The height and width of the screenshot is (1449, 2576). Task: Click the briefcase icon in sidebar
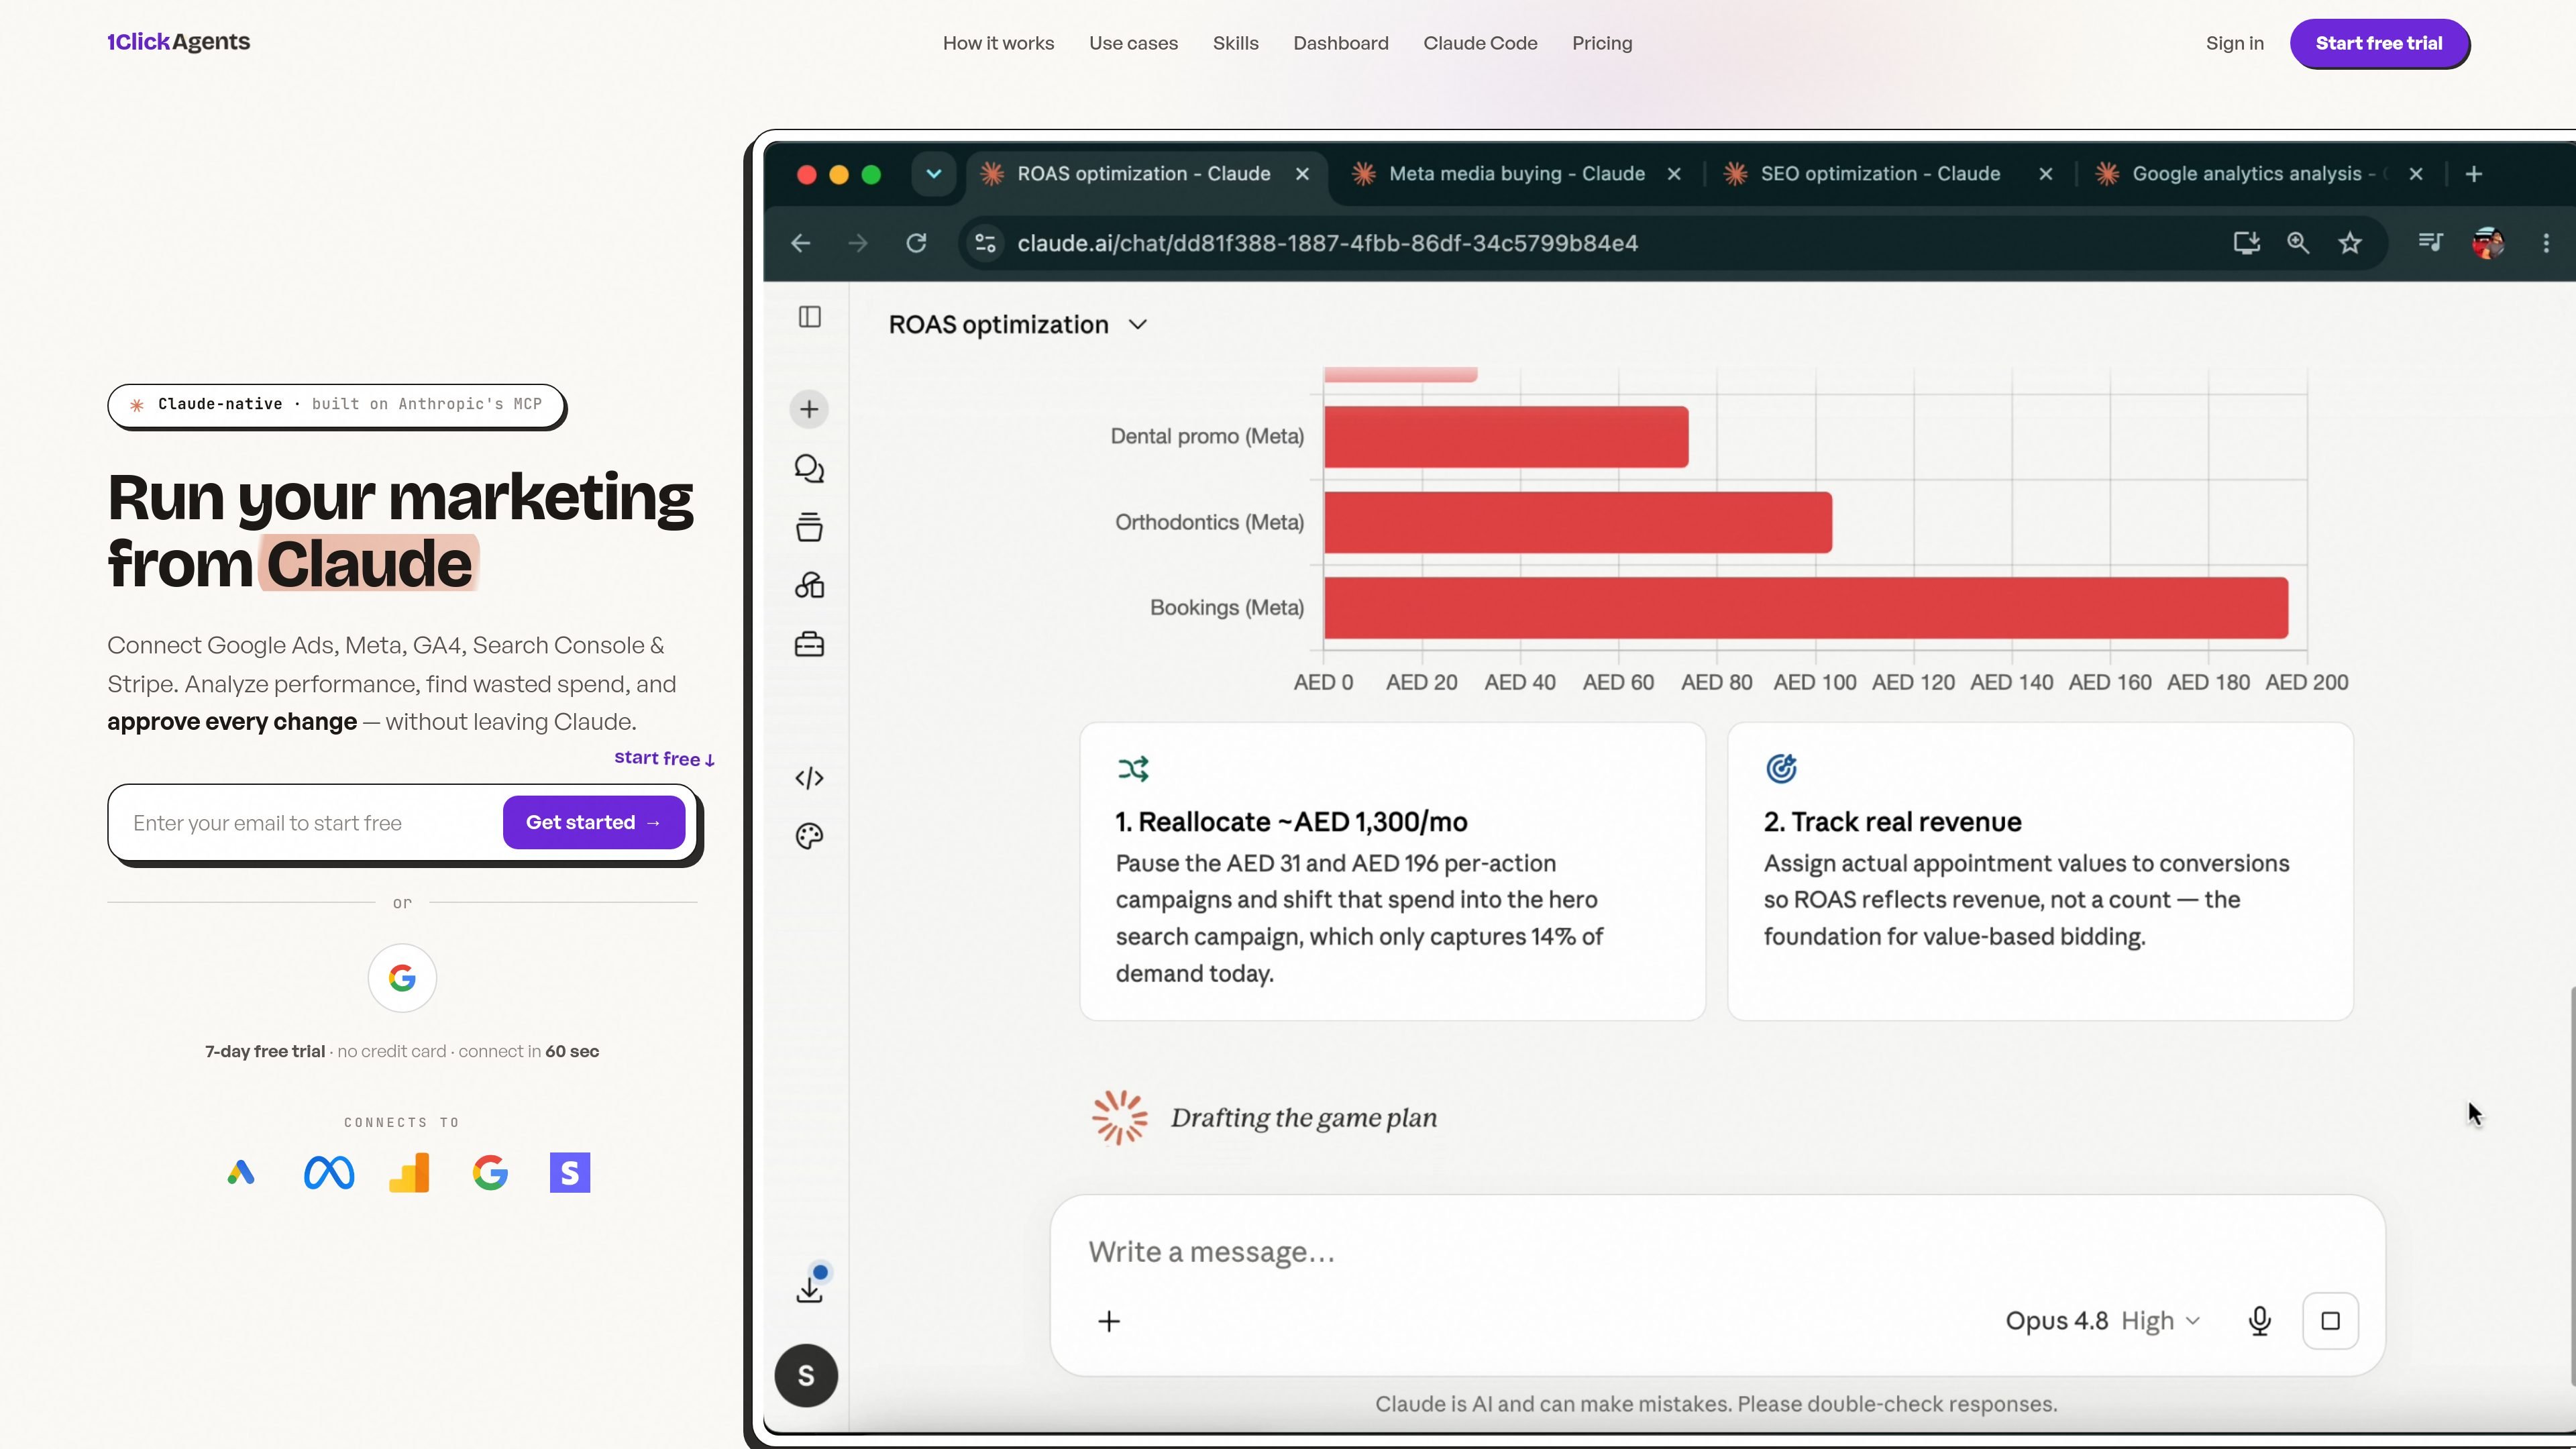(809, 644)
